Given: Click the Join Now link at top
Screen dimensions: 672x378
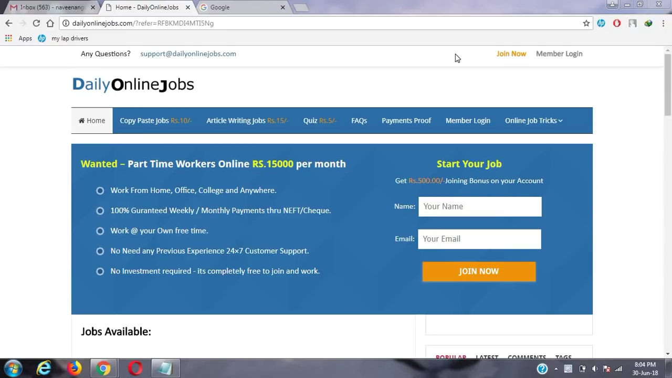Looking at the screenshot, I should 511,54.
